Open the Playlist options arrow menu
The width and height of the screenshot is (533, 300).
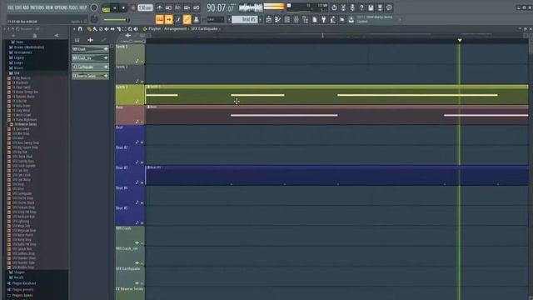tap(74, 29)
